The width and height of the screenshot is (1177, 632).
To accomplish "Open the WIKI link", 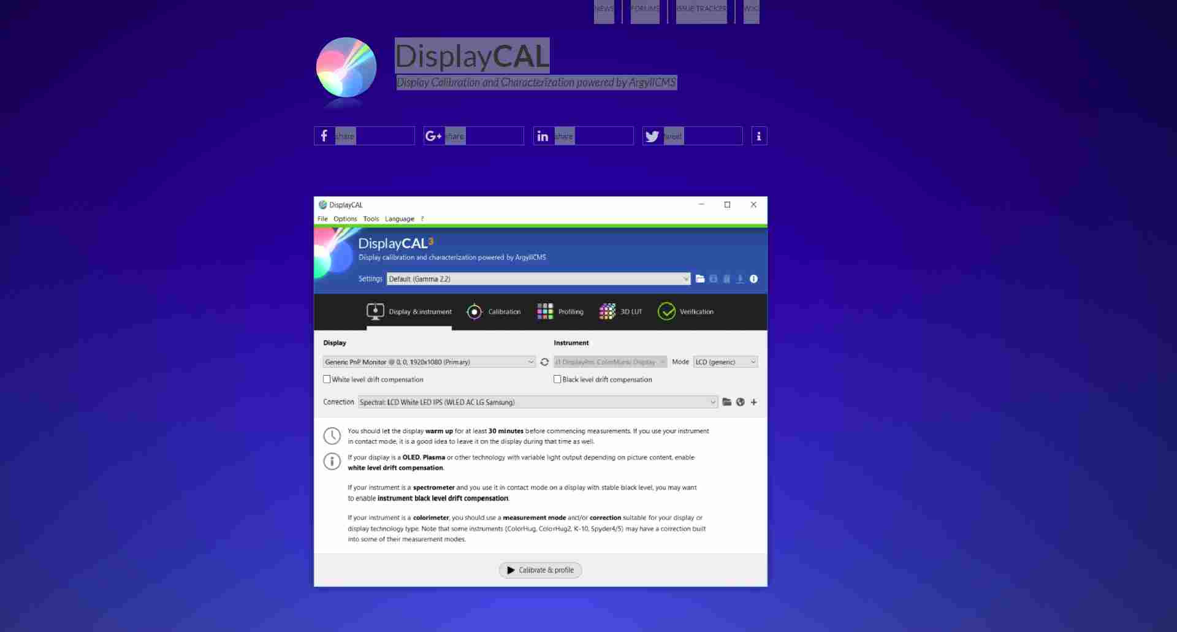I will click(751, 9).
